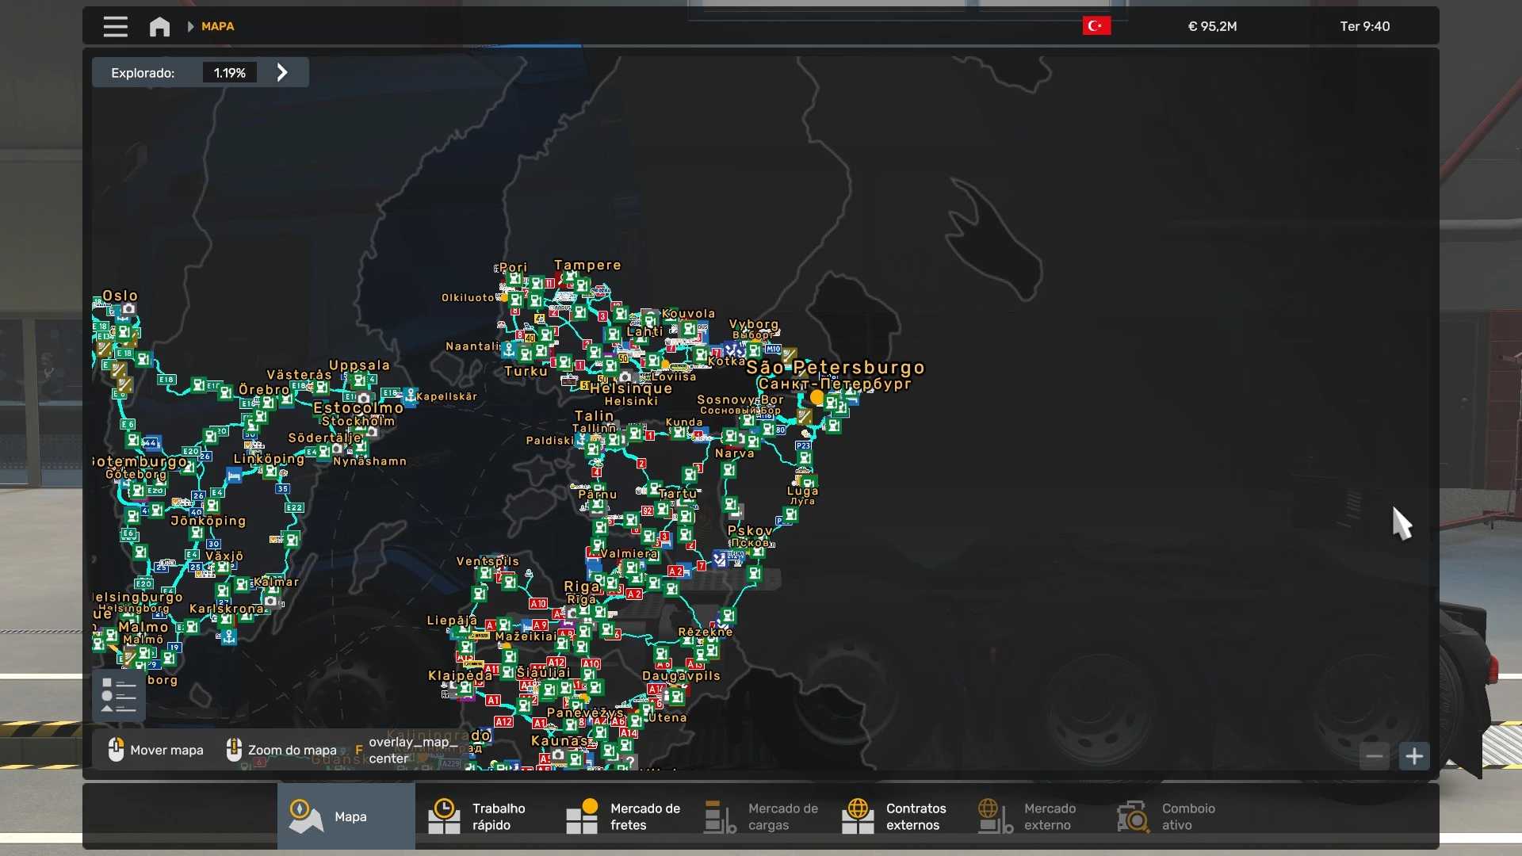This screenshot has width=1522, height=856.
Task: Click the MAPA breadcrumb label
Action: pyautogui.click(x=217, y=26)
